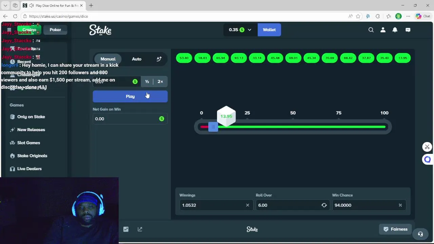The image size is (434, 244).
Task: Double the bet with 2× button
Action: [160, 82]
